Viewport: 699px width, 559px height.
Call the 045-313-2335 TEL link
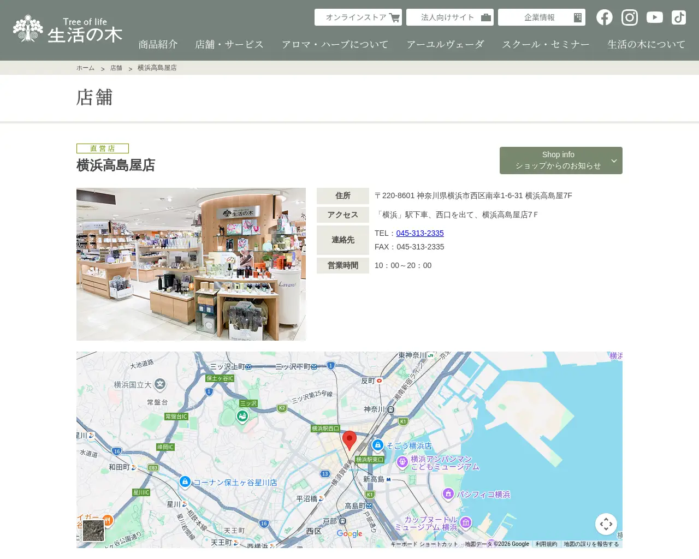(420, 233)
